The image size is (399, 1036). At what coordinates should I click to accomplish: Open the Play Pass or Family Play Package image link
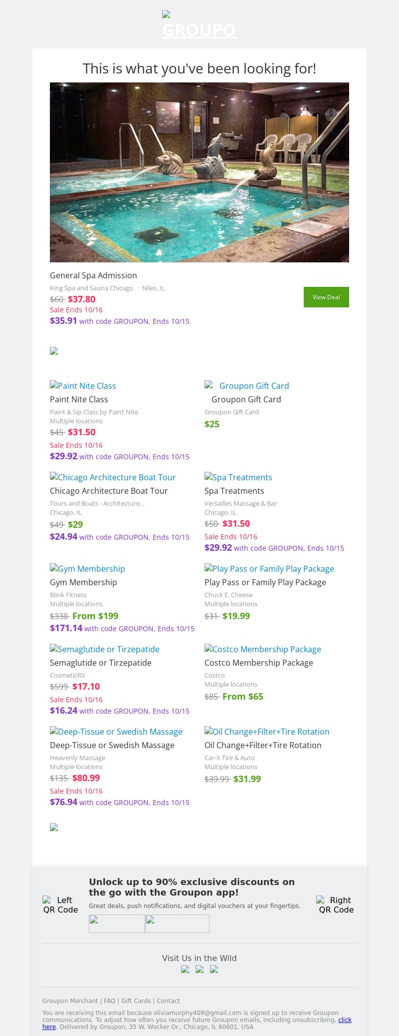coord(269,569)
